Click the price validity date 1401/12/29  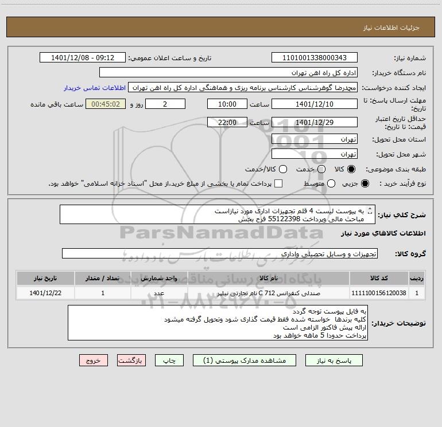(315, 122)
